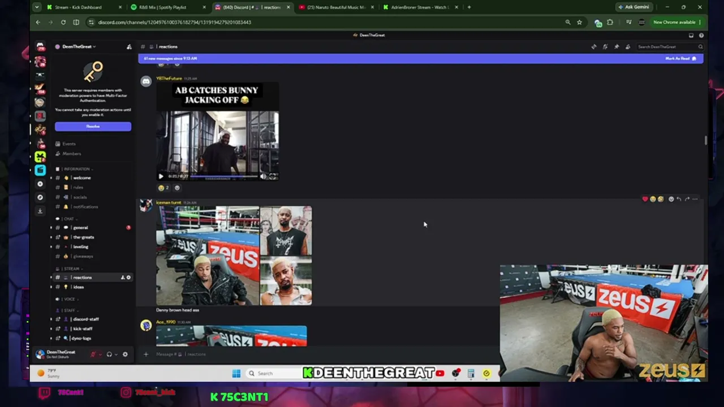Viewport: 724px width, 407px height.
Task: Open the notifications channel
Action: (85, 207)
